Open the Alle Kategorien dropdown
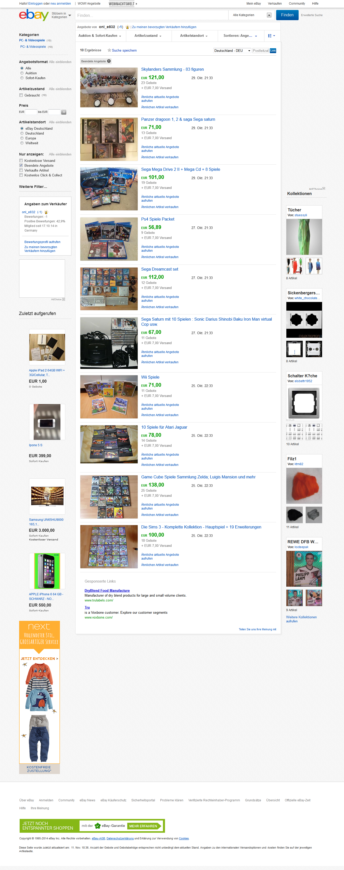Screen dimensions: 344x870 252,15
